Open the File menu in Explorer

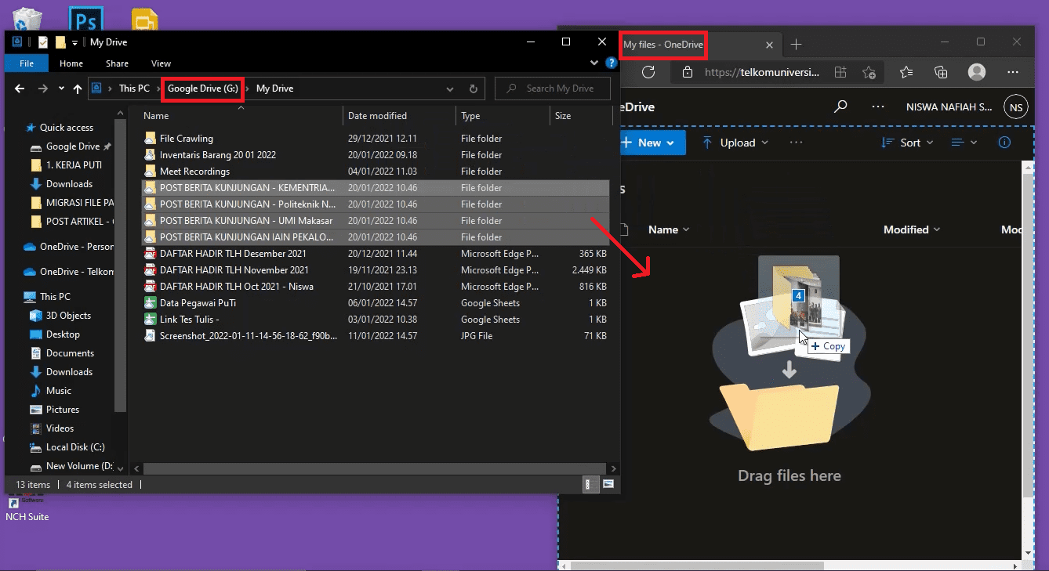[27, 63]
